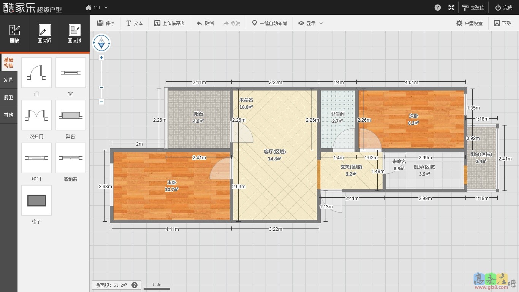This screenshot has height=292, width=519.
Task: Expand the 显示 display options dropdown
Action: [x=310, y=23]
